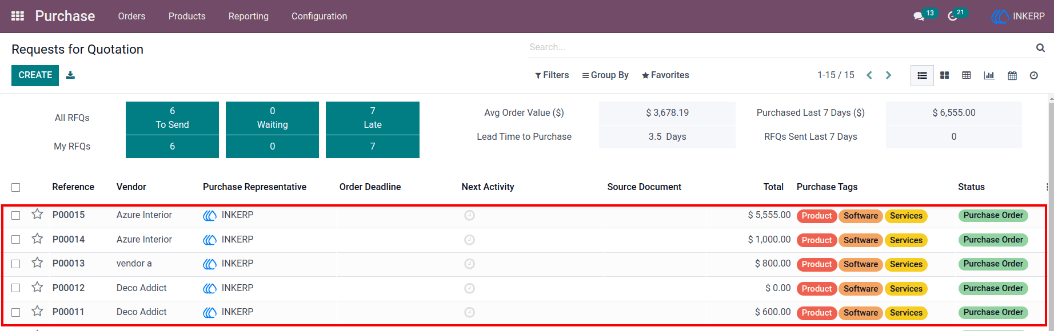Open the Configuration menu
Viewport: 1054px width, 331px height.
[319, 16]
